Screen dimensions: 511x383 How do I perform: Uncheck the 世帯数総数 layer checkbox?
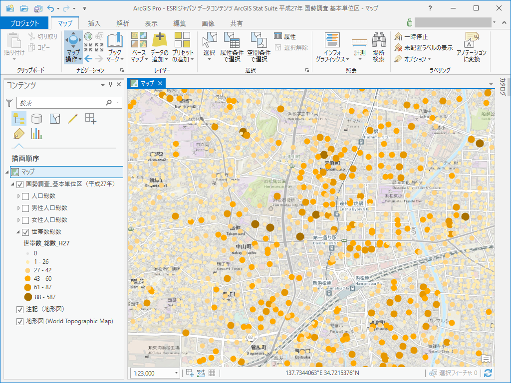point(26,232)
